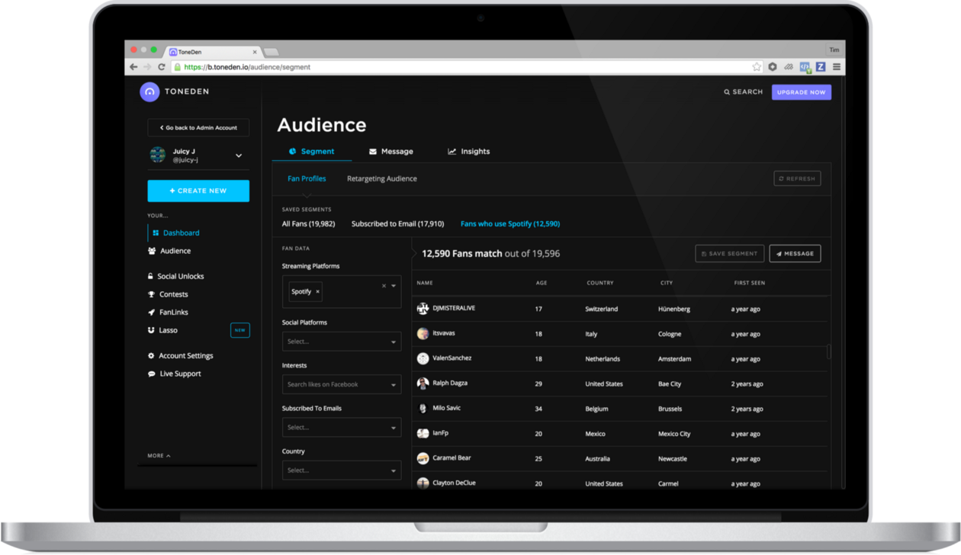Open Social Unlocks lock icon
Screen dimensions: 961x555
click(x=150, y=276)
